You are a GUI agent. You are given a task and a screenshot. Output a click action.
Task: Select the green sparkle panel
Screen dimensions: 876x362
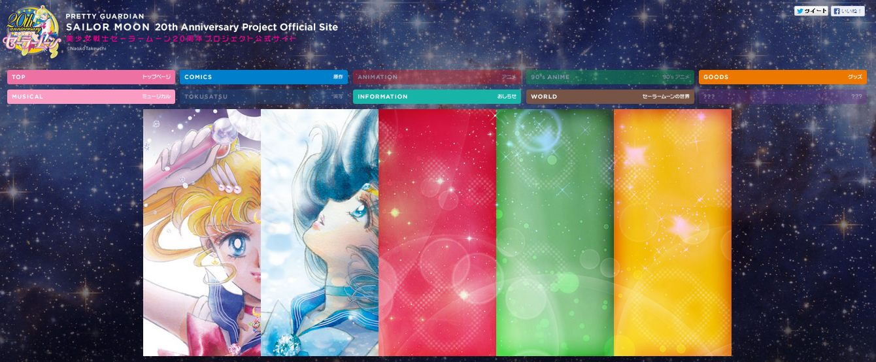coord(555,233)
